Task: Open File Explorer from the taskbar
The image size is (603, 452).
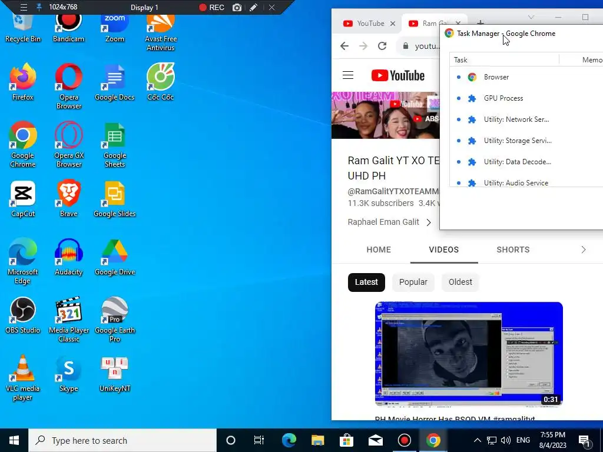Action: 317,440
